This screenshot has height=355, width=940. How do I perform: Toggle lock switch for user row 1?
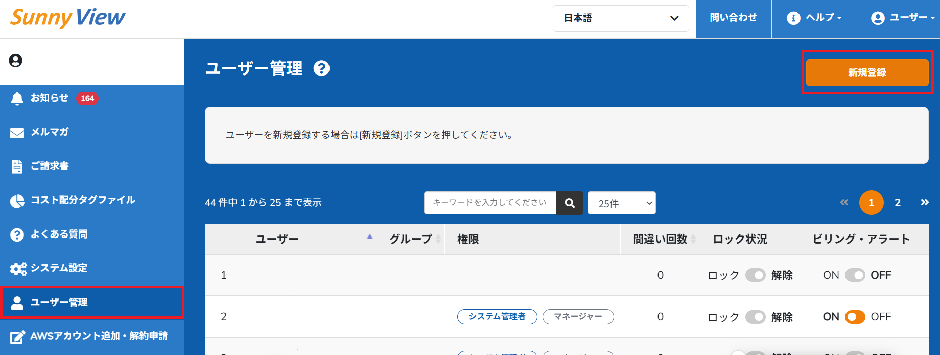tap(755, 275)
